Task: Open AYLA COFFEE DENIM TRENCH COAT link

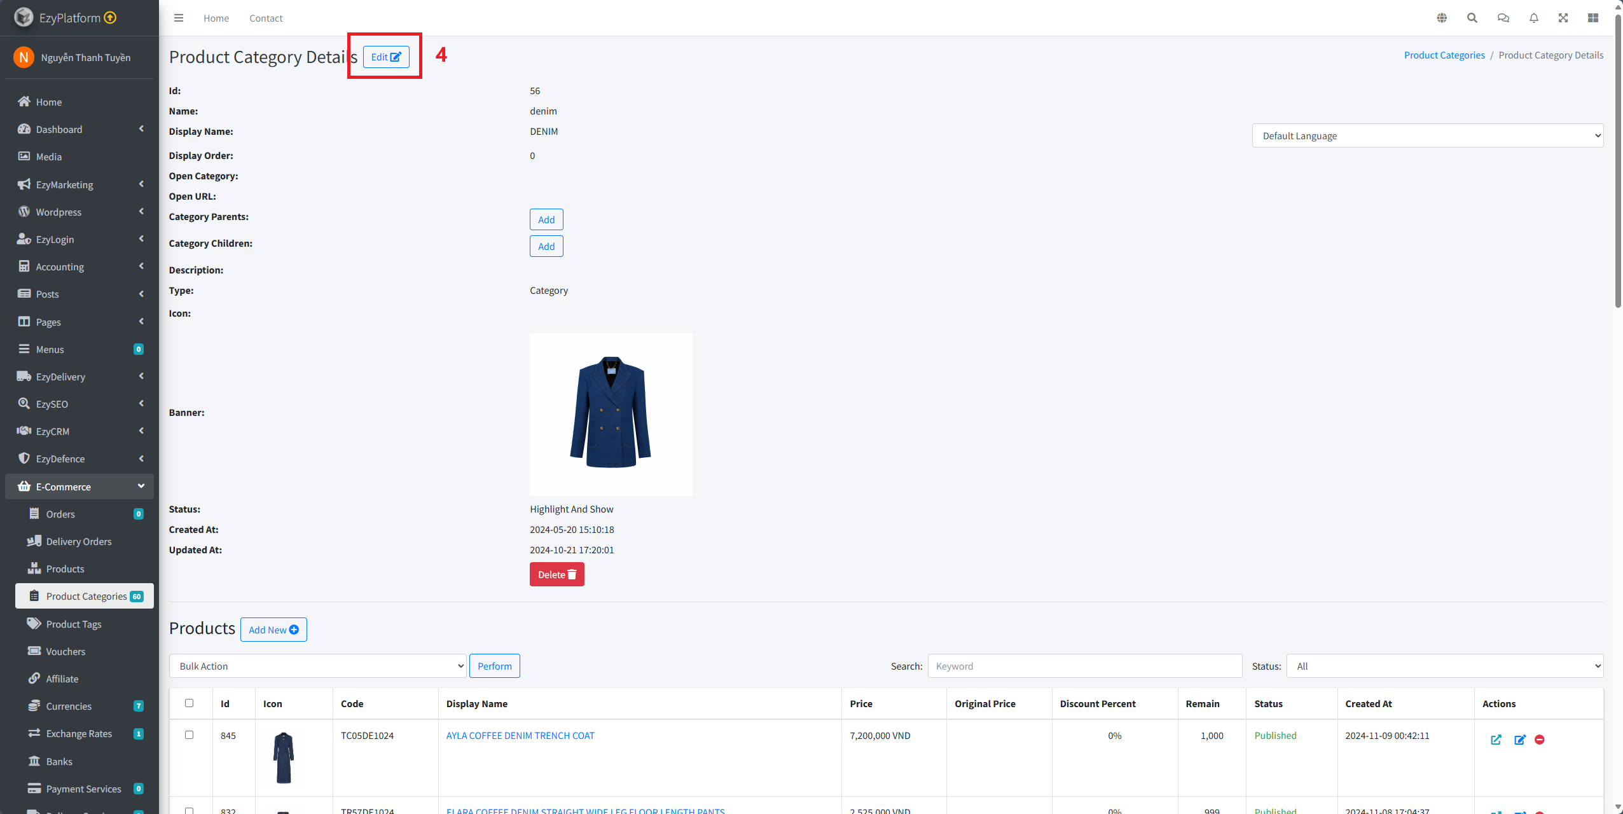Action: pos(520,735)
